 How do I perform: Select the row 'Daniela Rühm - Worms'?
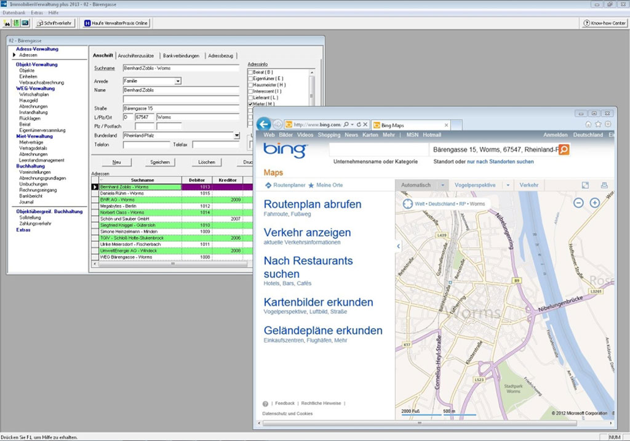[x=172, y=193]
